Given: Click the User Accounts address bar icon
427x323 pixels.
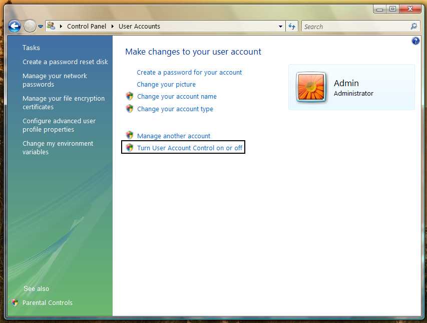Looking at the screenshot, I should tap(51, 26).
